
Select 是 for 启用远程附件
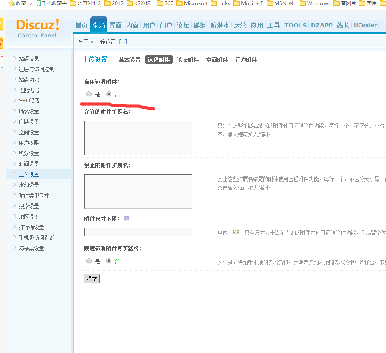tap(89, 94)
